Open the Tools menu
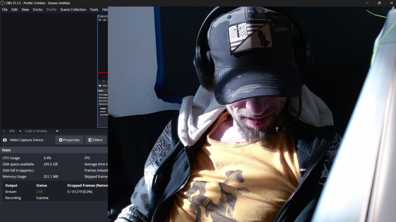 point(94,10)
